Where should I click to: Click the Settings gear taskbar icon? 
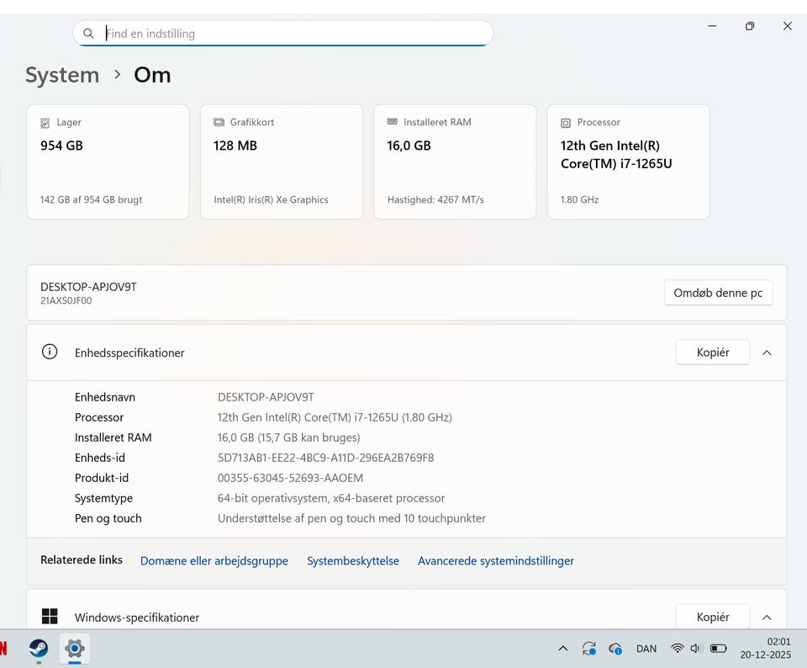75,649
